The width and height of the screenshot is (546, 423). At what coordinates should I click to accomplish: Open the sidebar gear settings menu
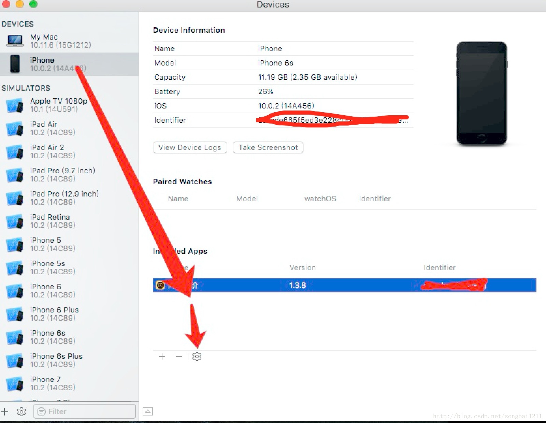click(x=21, y=412)
